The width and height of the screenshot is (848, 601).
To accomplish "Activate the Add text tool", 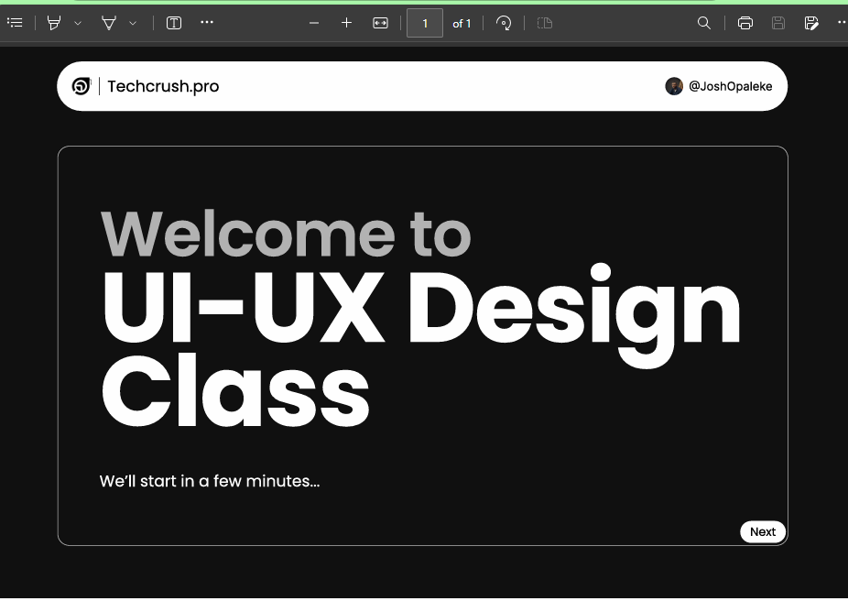I will (x=173, y=23).
